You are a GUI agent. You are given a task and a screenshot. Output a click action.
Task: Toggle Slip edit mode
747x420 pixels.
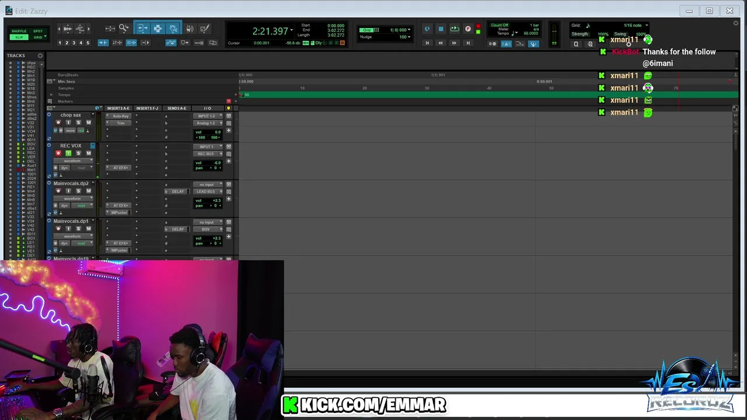19,37
